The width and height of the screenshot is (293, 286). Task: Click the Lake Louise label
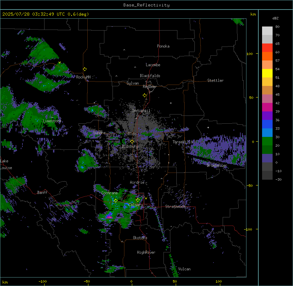(6, 164)
